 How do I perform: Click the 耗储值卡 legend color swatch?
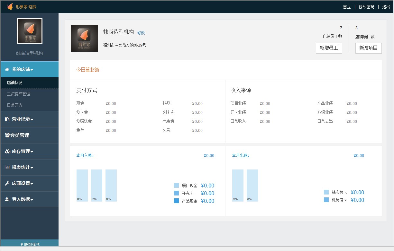[x=326, y=200]
